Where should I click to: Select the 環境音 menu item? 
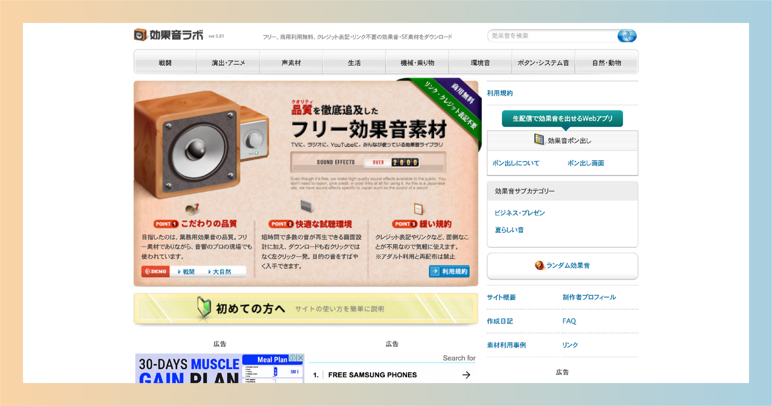point(480,62)
